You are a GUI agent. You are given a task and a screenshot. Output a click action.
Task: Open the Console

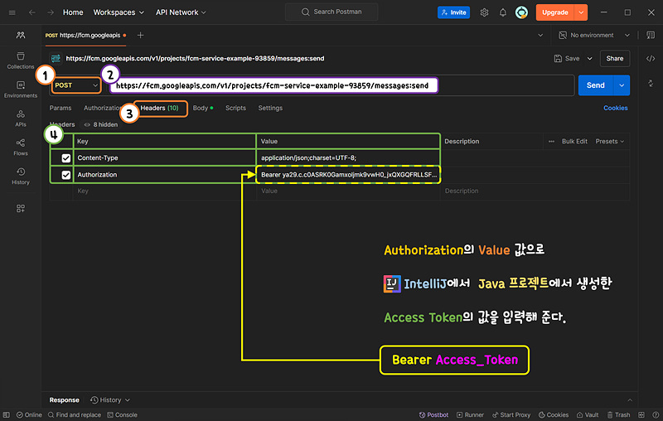[122, 414]
